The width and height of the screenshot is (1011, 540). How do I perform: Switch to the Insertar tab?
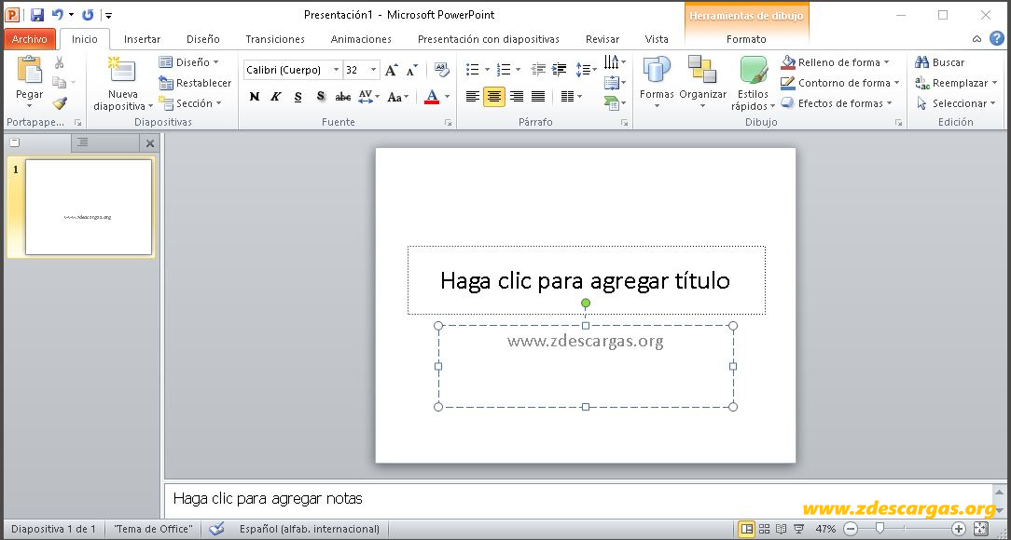coord(142,39)
